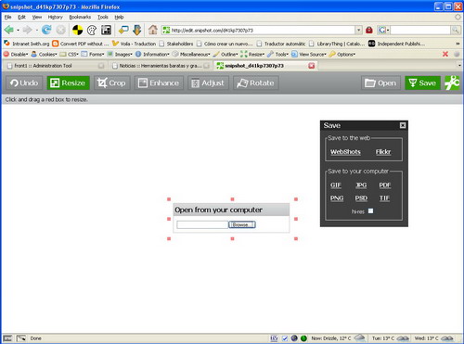Go to the Firefox home page icon
Screen dimensions: 464x344
tap(152, 30)
